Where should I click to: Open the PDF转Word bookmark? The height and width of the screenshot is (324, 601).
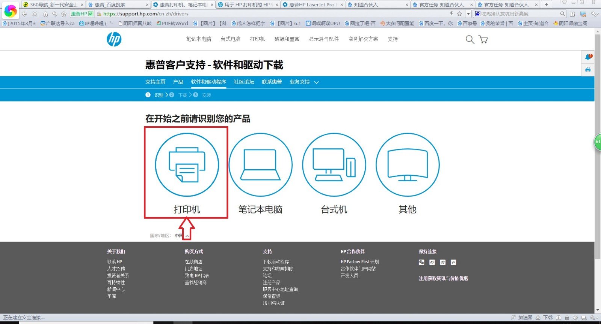pos(172,23)
